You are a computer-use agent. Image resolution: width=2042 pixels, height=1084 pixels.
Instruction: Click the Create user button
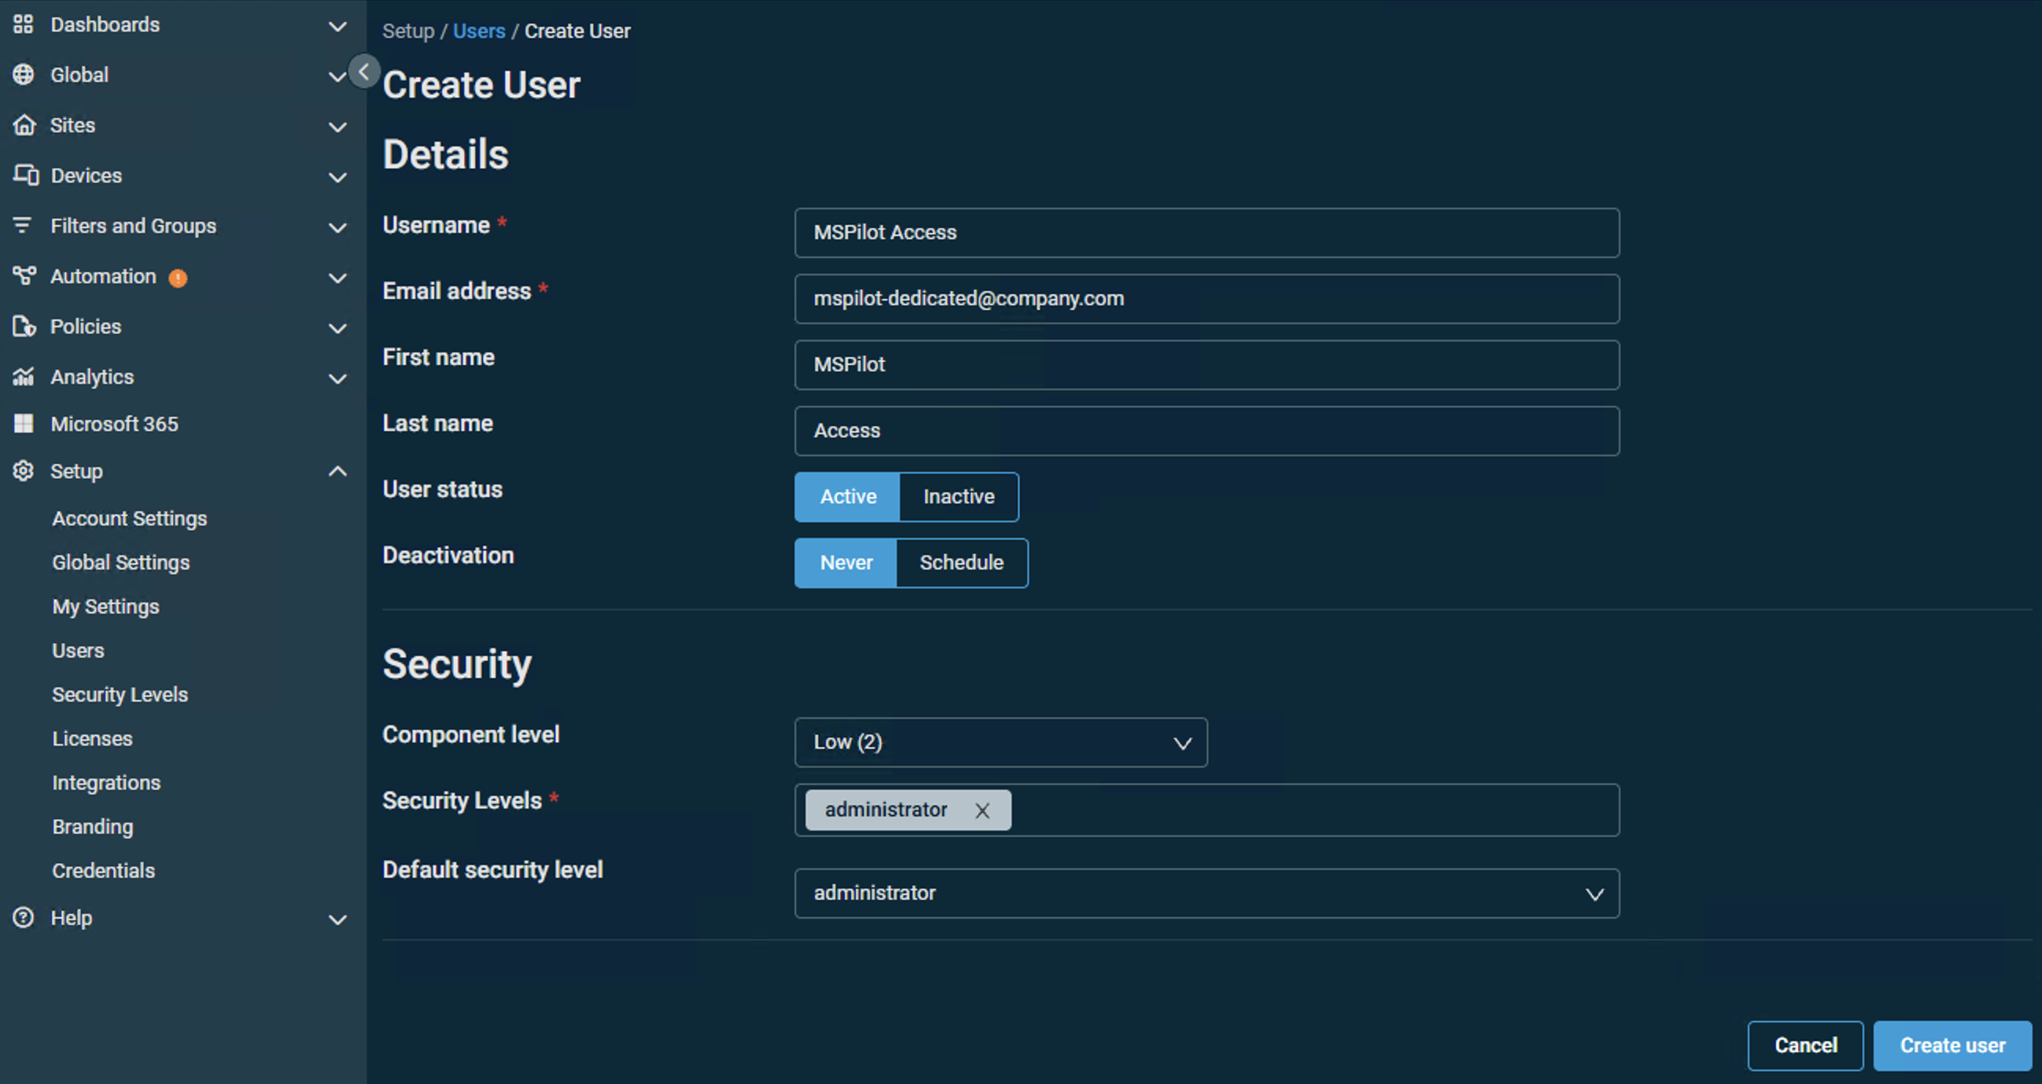coord(1952,1046)
